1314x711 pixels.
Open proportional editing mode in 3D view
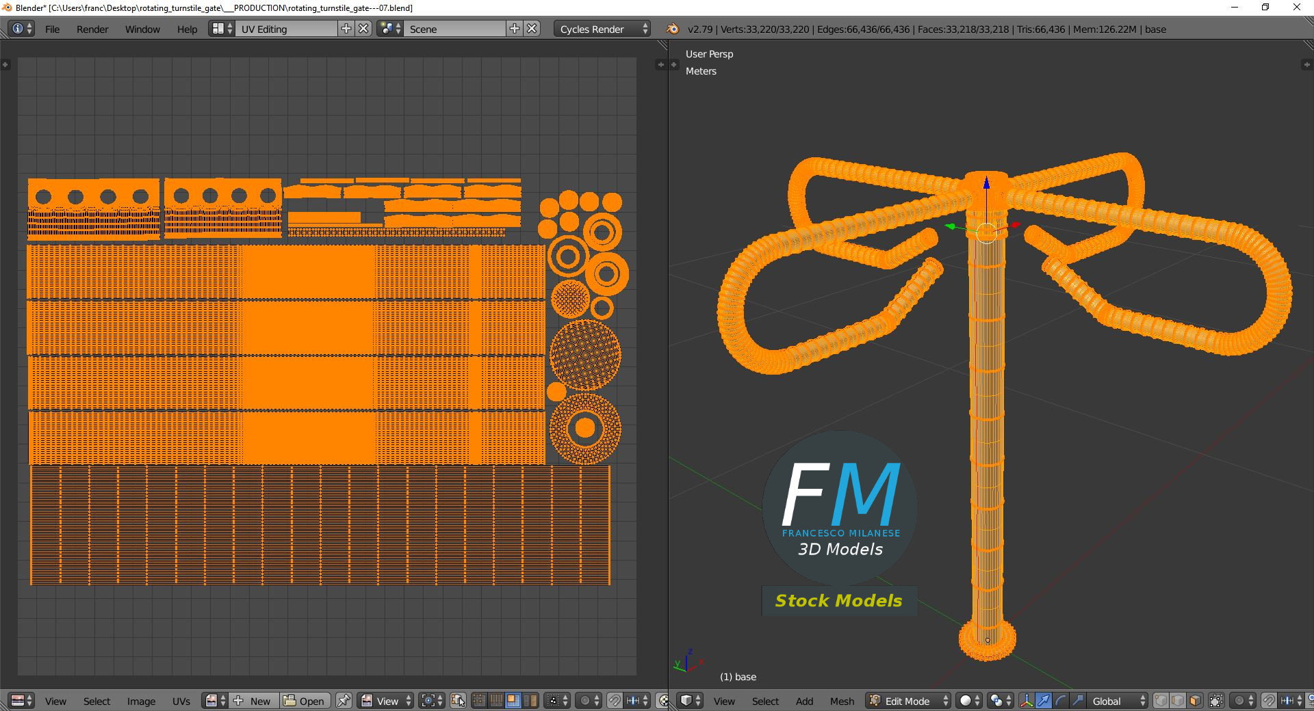tap(1243, 701)
